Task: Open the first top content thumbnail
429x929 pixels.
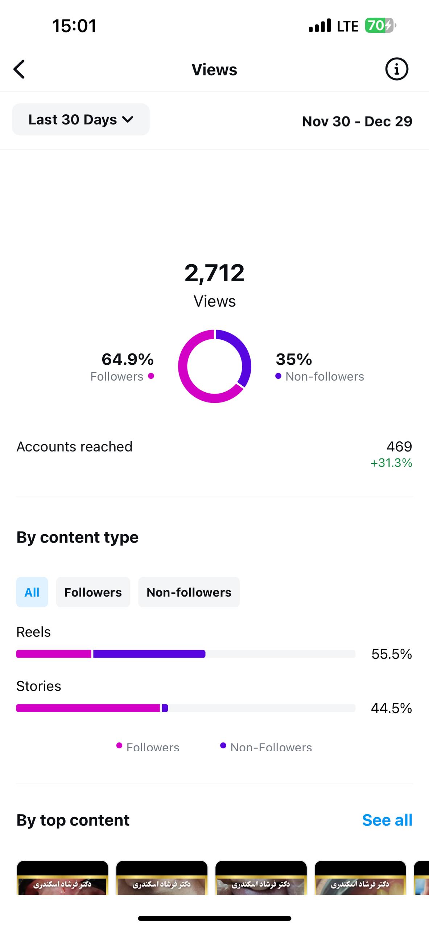Action: (63, 877)
